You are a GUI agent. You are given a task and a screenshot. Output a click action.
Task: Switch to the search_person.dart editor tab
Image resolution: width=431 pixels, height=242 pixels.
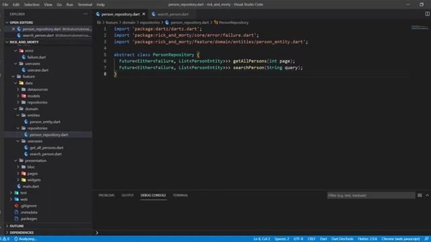click(172, 14)
